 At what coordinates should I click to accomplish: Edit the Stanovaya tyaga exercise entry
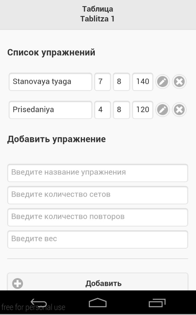coord(162,82)
